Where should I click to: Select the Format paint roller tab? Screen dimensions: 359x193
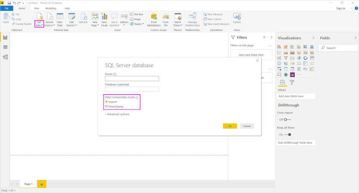(x=292, y=83)
